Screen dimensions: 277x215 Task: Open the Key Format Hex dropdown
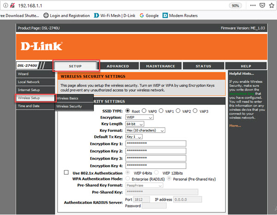(145, 130)
